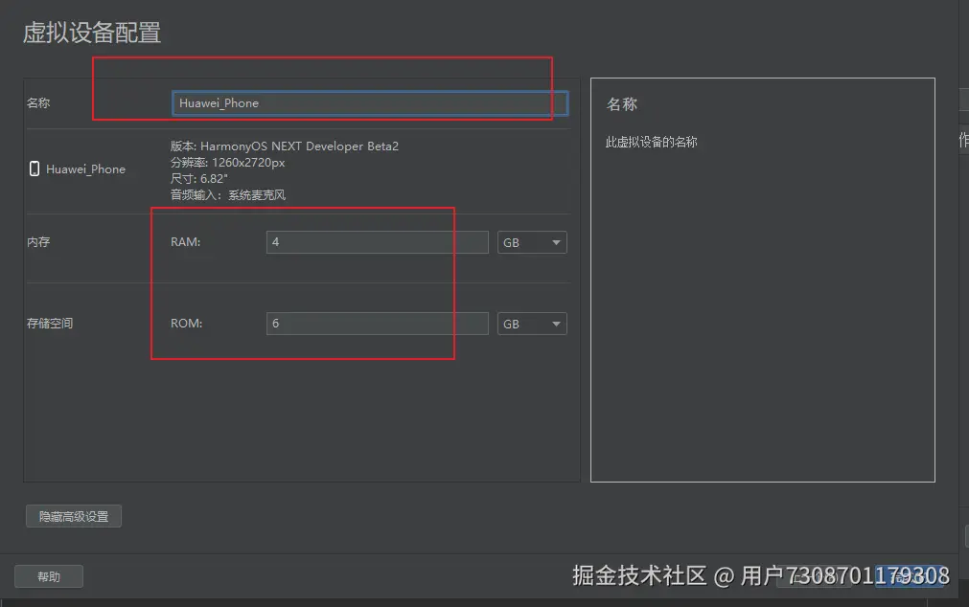Image resolution: width=969 pixels, height=607 pixels.
Task: Click the 虚拟设备配置 title
Action: coord(92,33)
